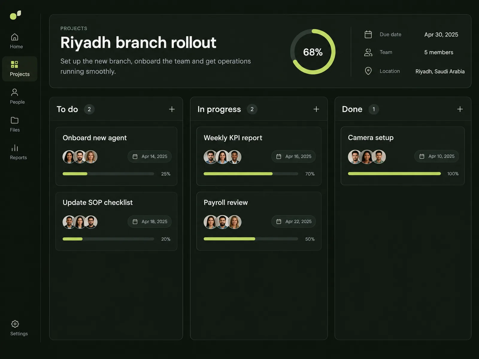Click first avatar on Onboard new agent card

click(x=69, y=157)
